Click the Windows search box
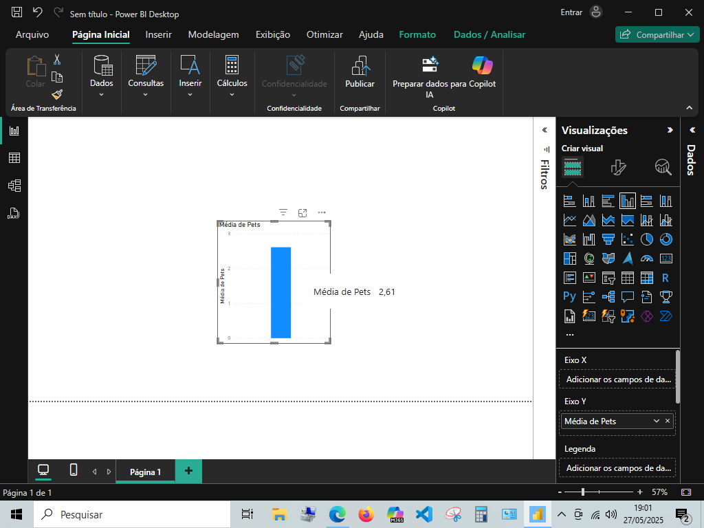Image resolution: width=704 pixels, height=528 pixels. pos(133,514)
